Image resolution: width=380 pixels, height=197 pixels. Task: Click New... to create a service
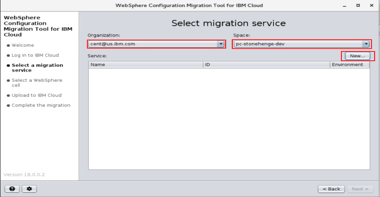(357, 56)
